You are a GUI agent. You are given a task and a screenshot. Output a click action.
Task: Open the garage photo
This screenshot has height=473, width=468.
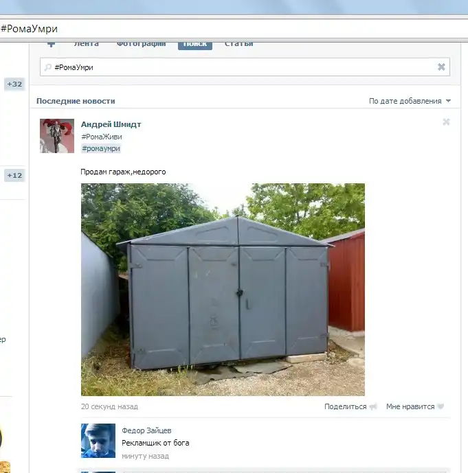223,289
